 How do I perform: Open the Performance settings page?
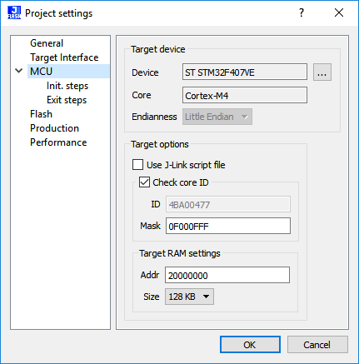click(x=58, y=142)
